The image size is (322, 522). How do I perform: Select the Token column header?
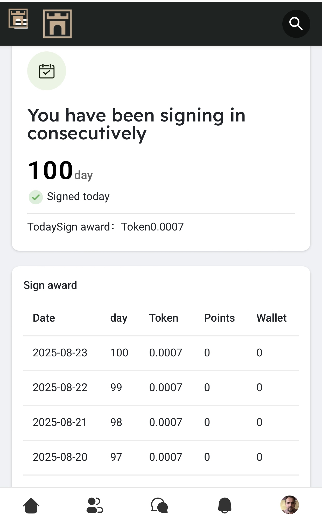click(164, 318)
